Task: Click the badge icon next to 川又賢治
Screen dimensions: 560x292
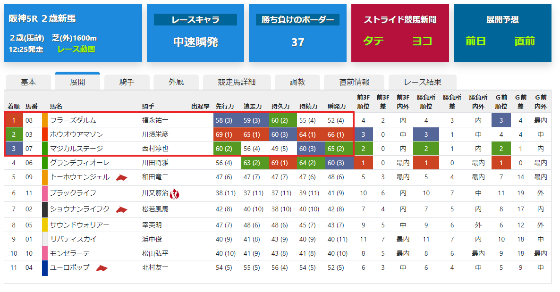Action: coord(174,194)
